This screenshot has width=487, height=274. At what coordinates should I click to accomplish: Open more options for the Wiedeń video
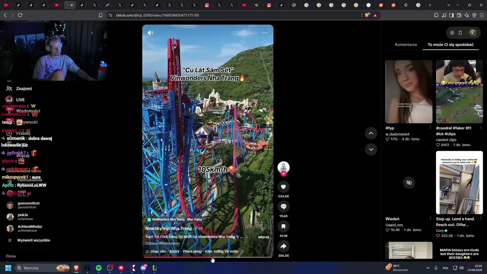click(x=430, y=219)
